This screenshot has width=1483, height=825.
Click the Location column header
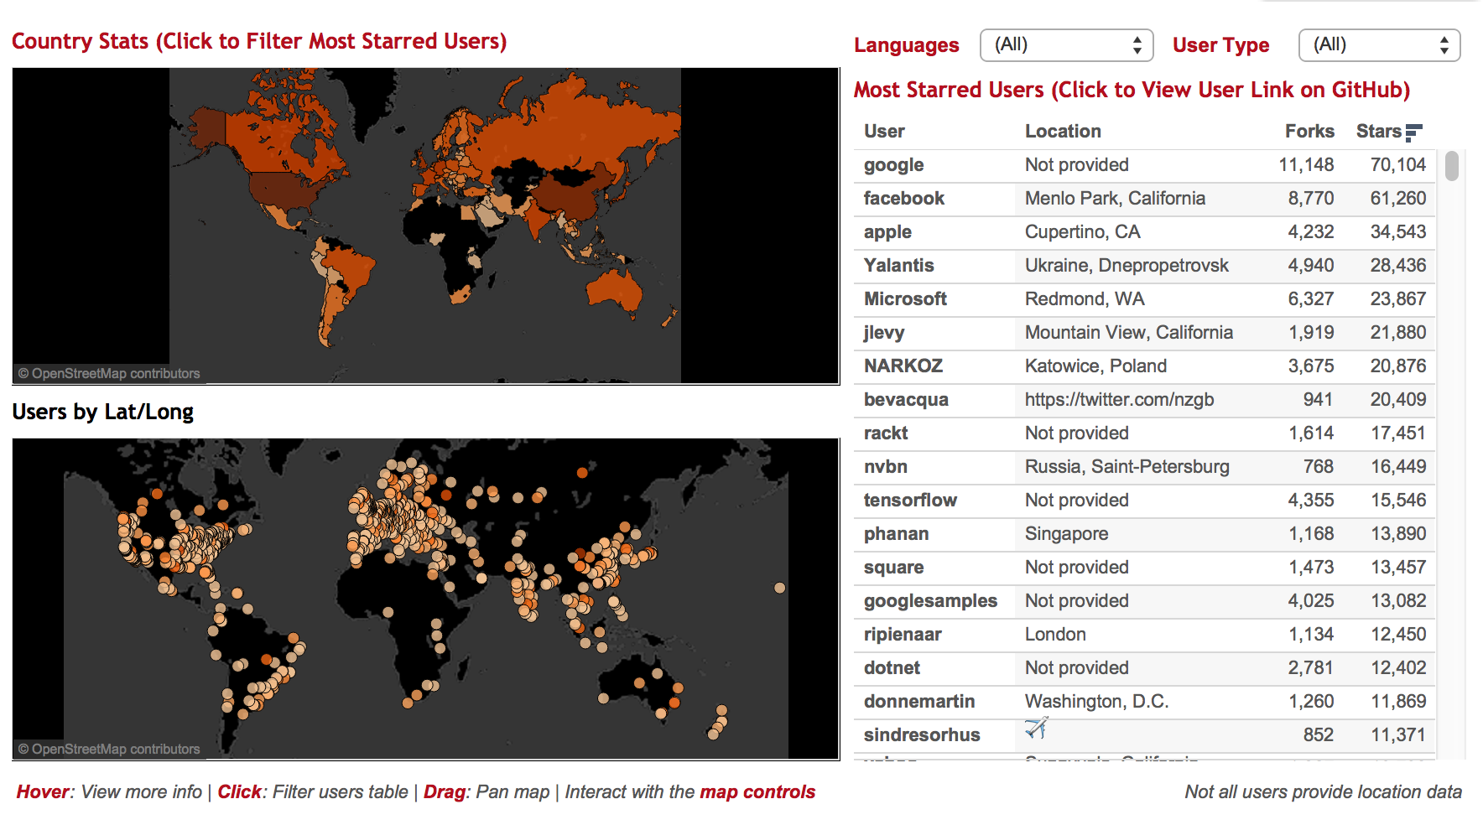pyautogui.click(x=1063, y=132)
